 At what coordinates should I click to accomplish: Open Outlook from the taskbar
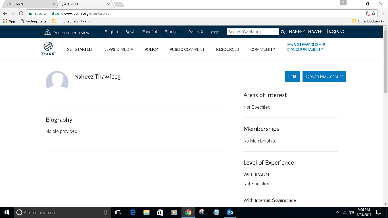click(230, 212)
